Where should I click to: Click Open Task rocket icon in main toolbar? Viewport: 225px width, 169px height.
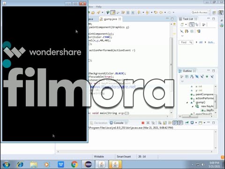[98, 12]
